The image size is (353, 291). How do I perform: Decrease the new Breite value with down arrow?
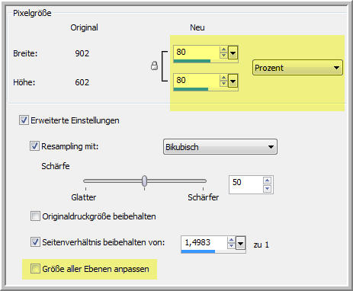coord(223,55)
